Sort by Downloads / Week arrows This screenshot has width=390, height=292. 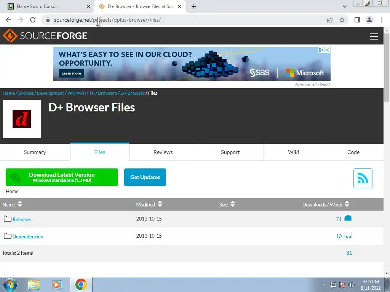click(347, 204)
